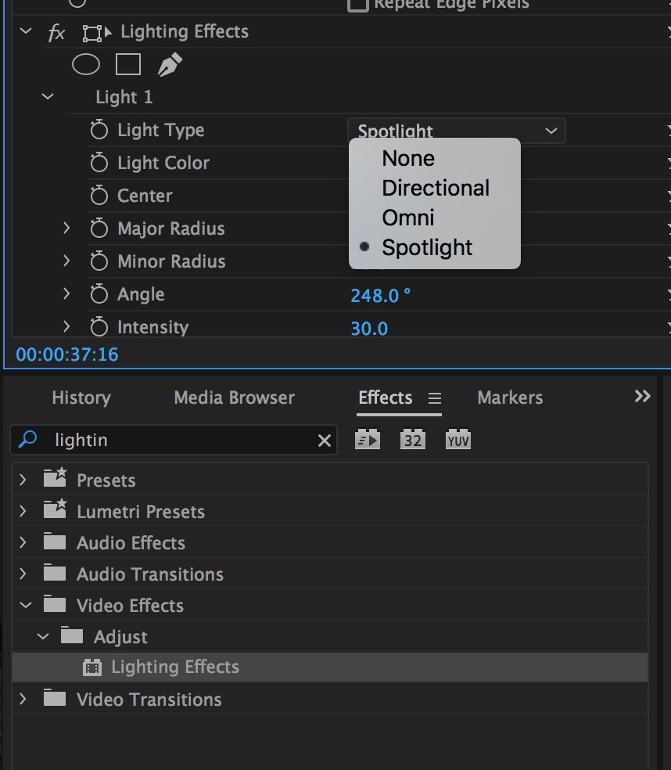Collapse the Lighting Effects section
Screen dimensions: 671x770
26,31
